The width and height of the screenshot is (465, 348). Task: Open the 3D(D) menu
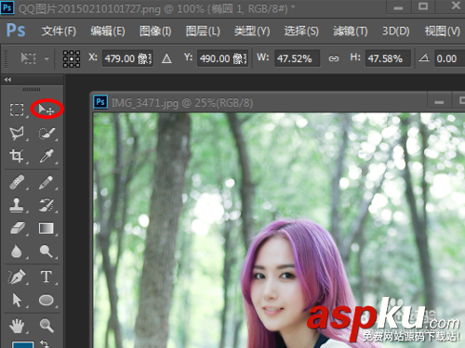tap(396, 32)
